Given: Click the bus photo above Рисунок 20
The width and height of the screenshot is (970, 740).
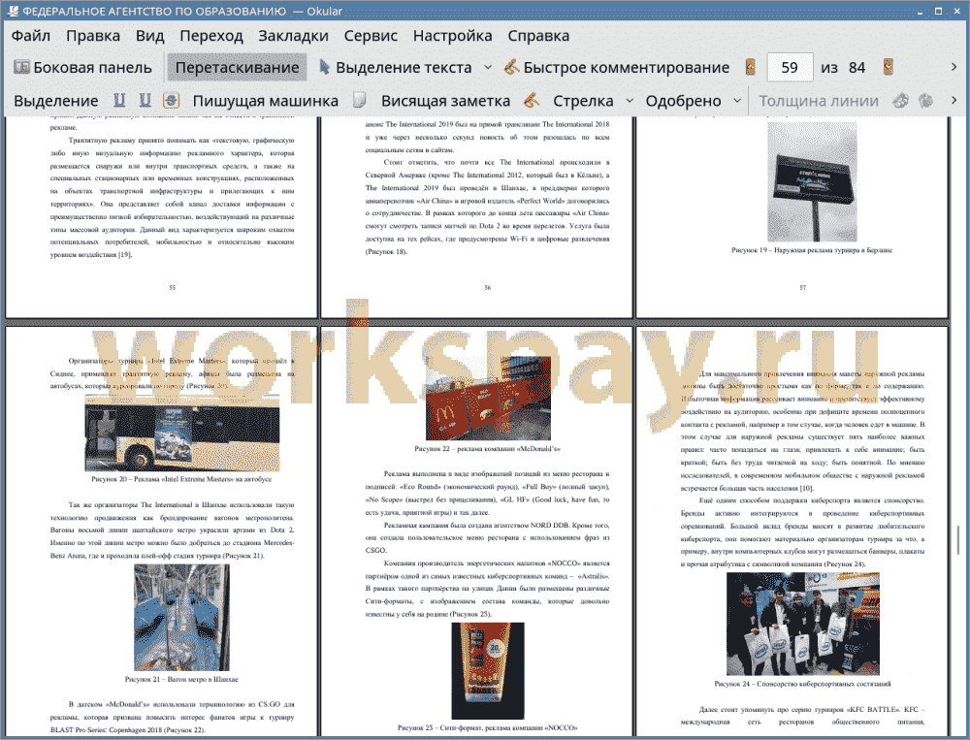Looking at the screenshot, I should tap(182, 433).
